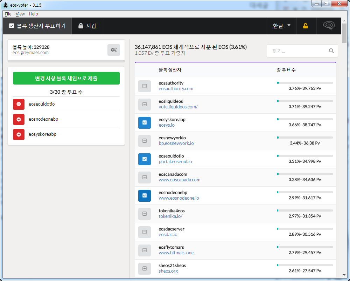350x281 pixels.
Task: Select the 3.76%- 39.763 Pv value
Action: click(305, 88)
